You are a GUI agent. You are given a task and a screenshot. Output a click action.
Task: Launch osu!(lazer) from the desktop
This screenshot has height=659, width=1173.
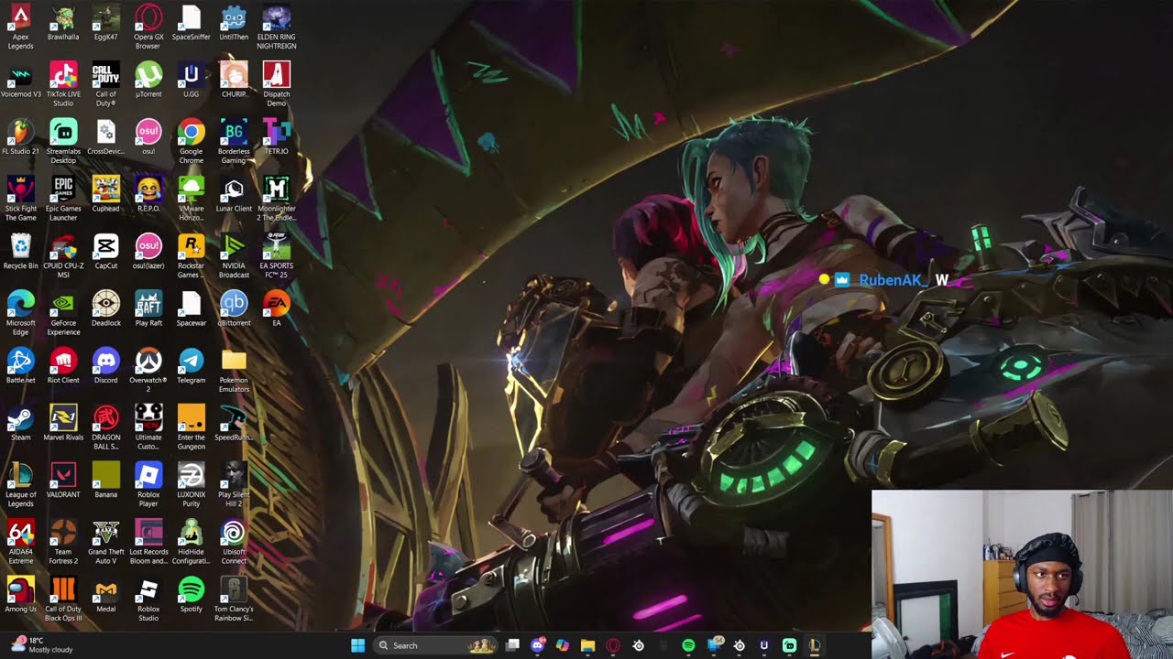click(x=148, y=252)
